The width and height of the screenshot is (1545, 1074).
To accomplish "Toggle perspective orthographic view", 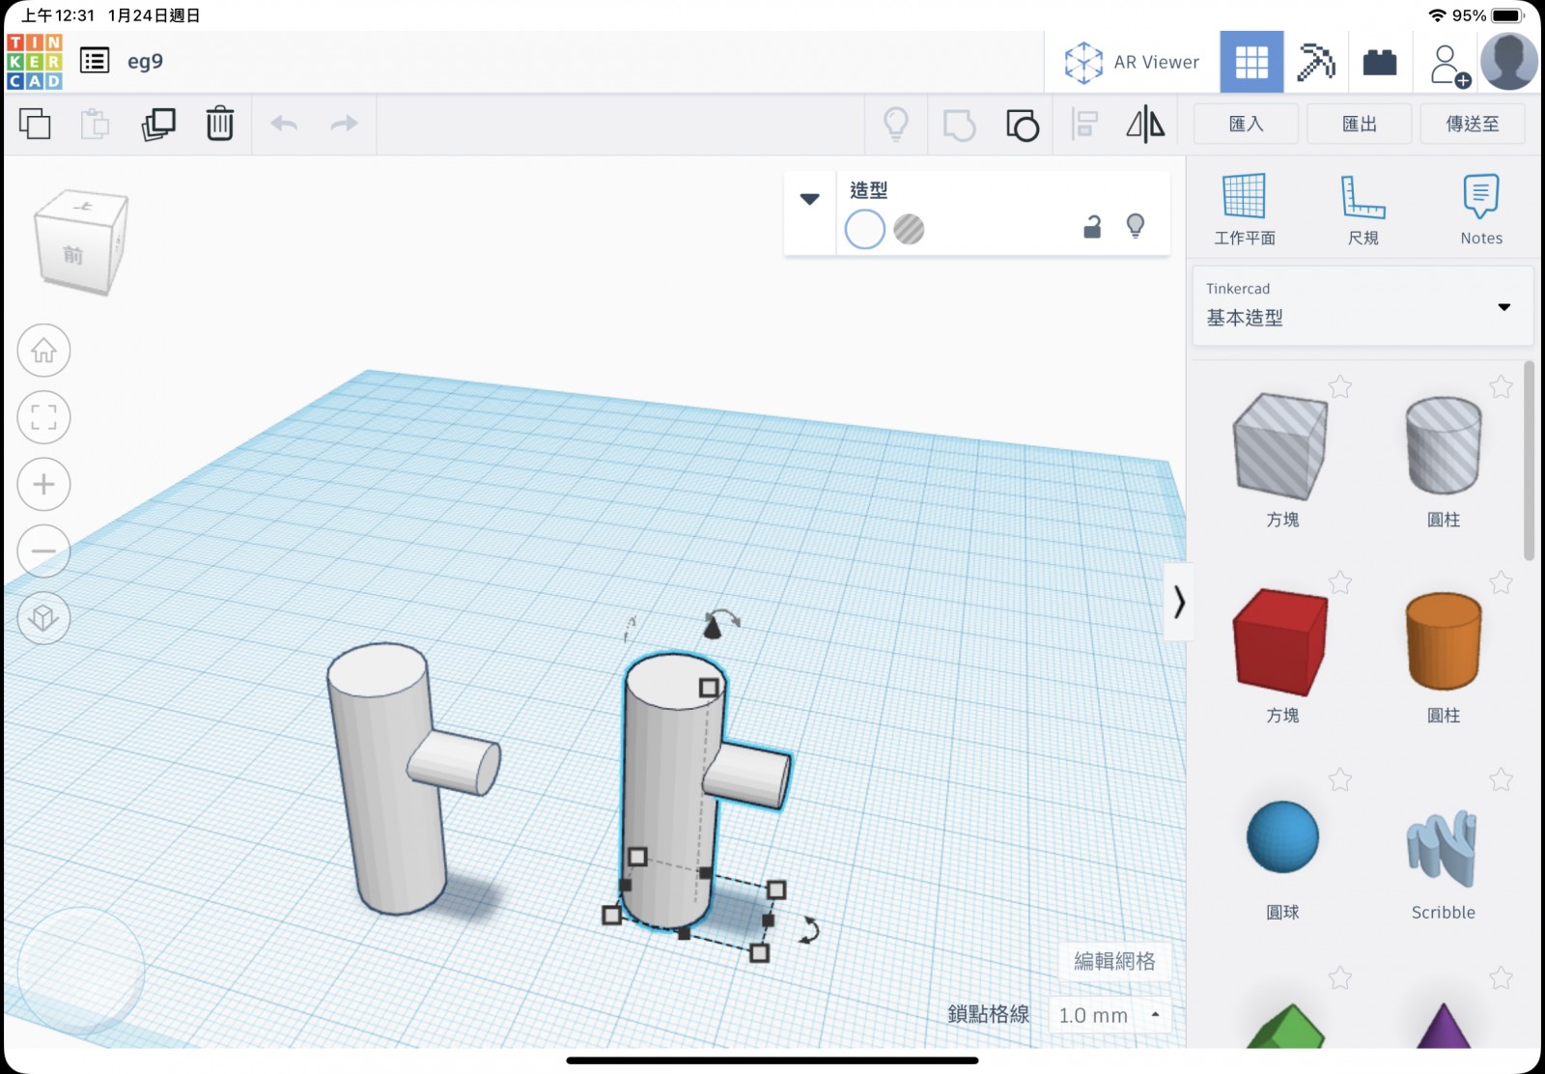I will point(43,618).
